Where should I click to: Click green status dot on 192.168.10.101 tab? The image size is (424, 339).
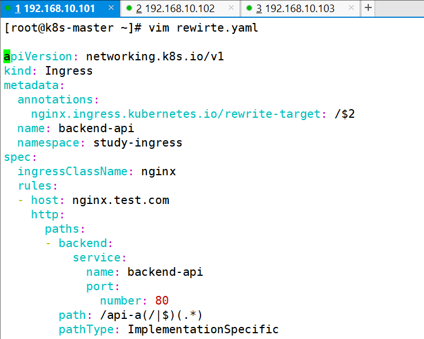(8, 8)
